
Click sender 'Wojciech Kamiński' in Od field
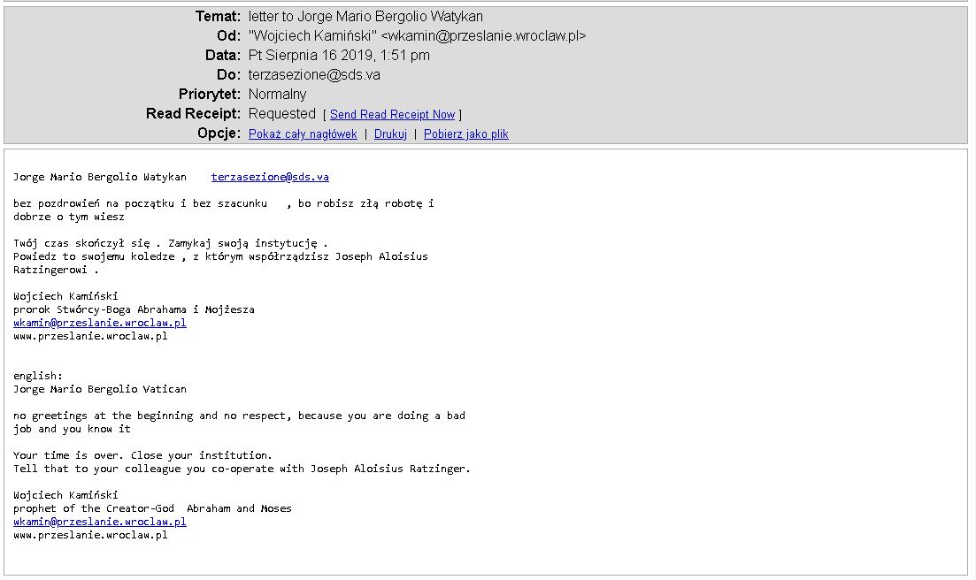click(x=312, y=36)
